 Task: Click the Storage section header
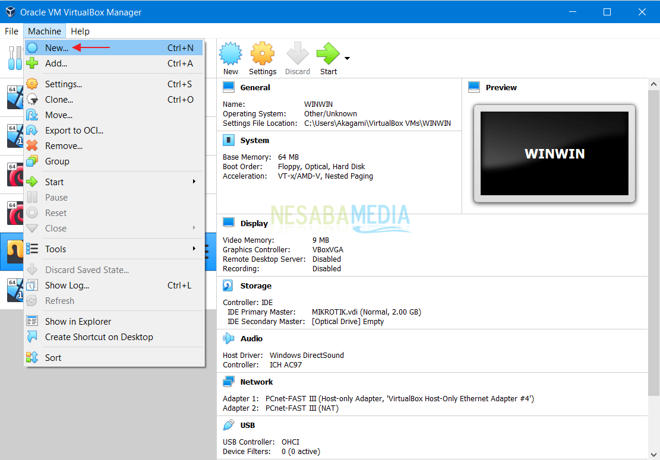coord(256,286)
